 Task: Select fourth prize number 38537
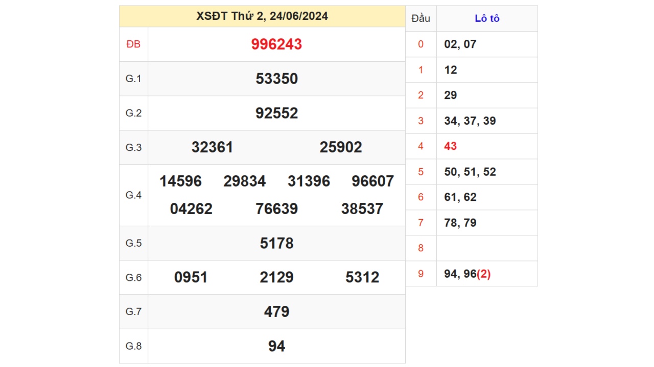(362, 209)
